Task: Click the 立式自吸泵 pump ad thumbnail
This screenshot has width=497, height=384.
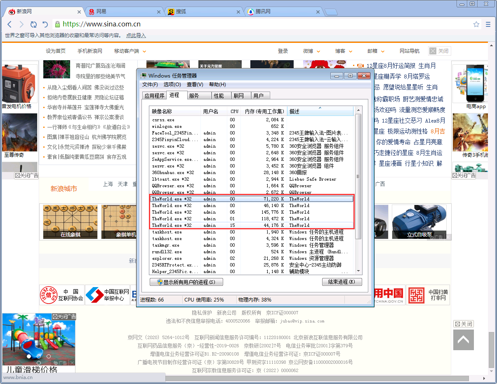Action: (x=419, y=222)
